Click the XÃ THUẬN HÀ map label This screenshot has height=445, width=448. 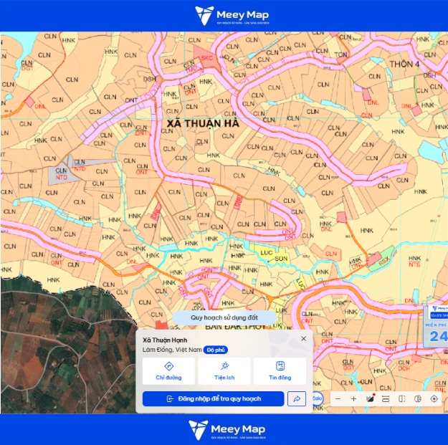[x=203, y=124]
